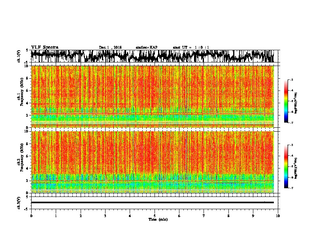Select the "Dec. 1, 2018" date text
The image size is (313, 242).
pos(110,47)
